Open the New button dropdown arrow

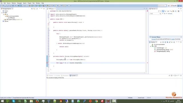(3, 6)
